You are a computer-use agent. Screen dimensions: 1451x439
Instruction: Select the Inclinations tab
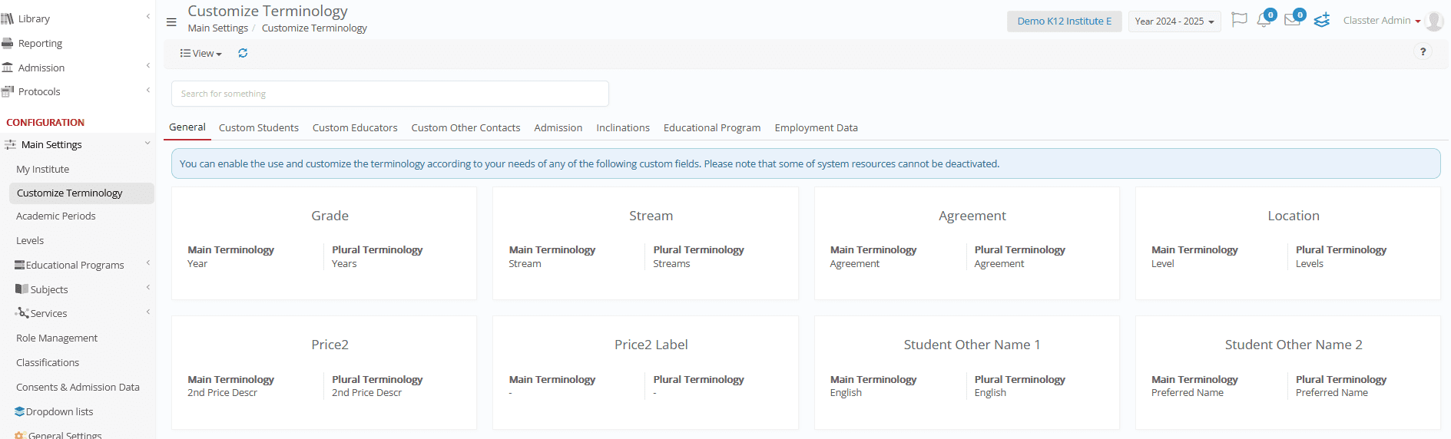(x=623, y=127)
